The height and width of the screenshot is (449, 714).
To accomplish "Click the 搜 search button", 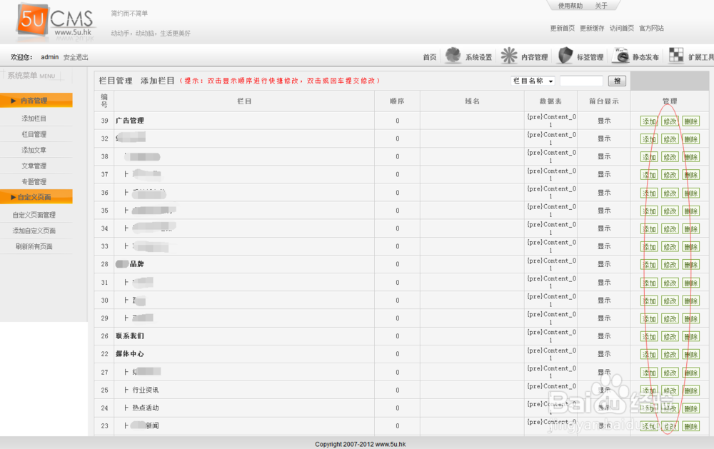I will [617, 81].
